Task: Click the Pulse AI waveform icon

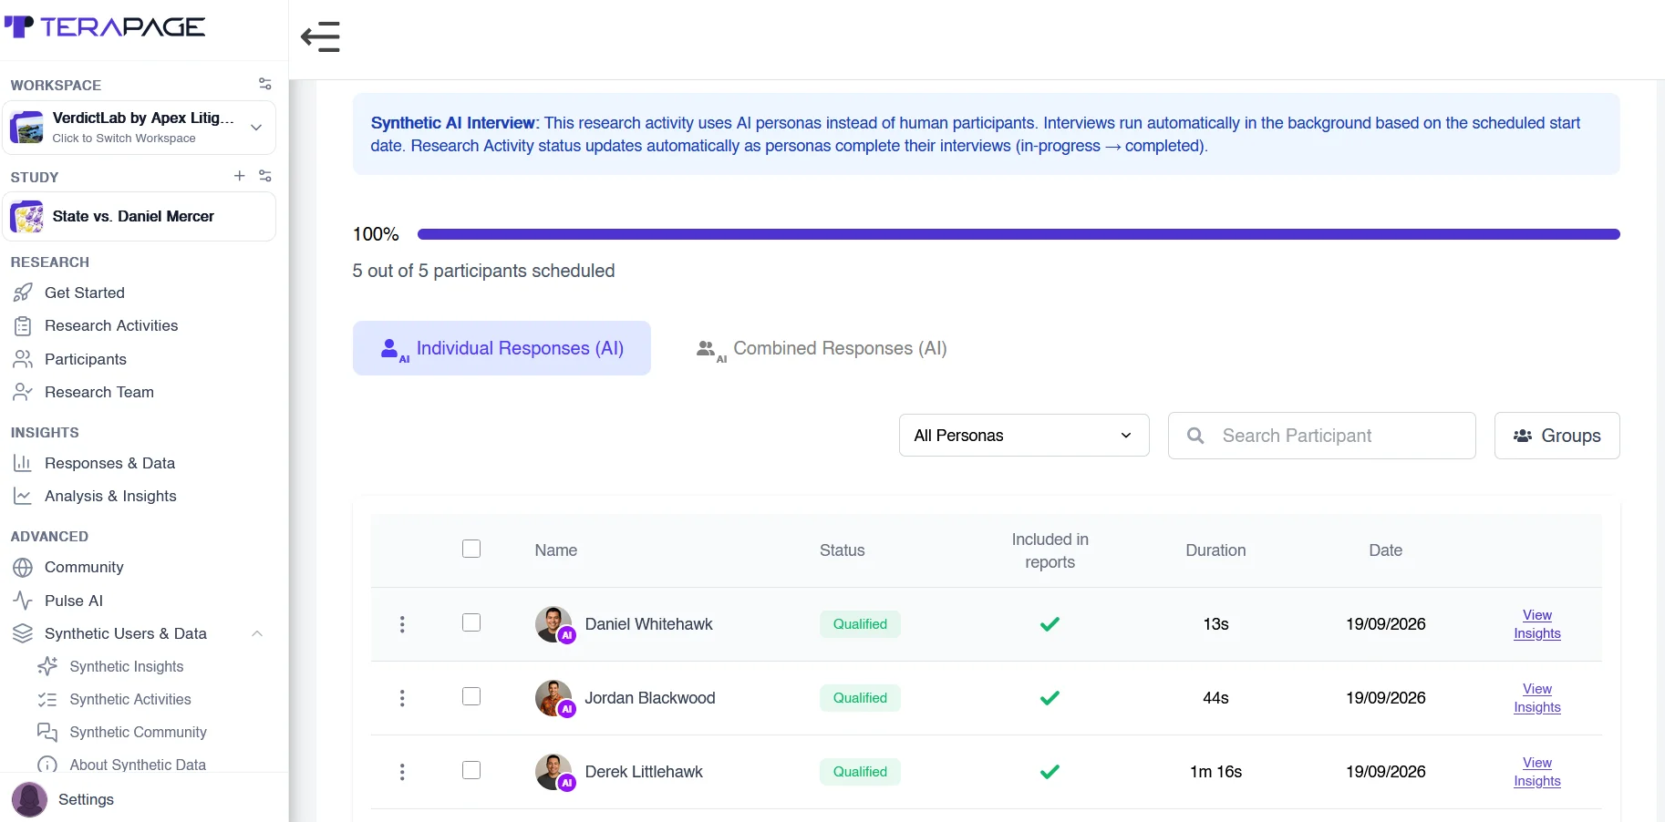Action: coord(23,601)
